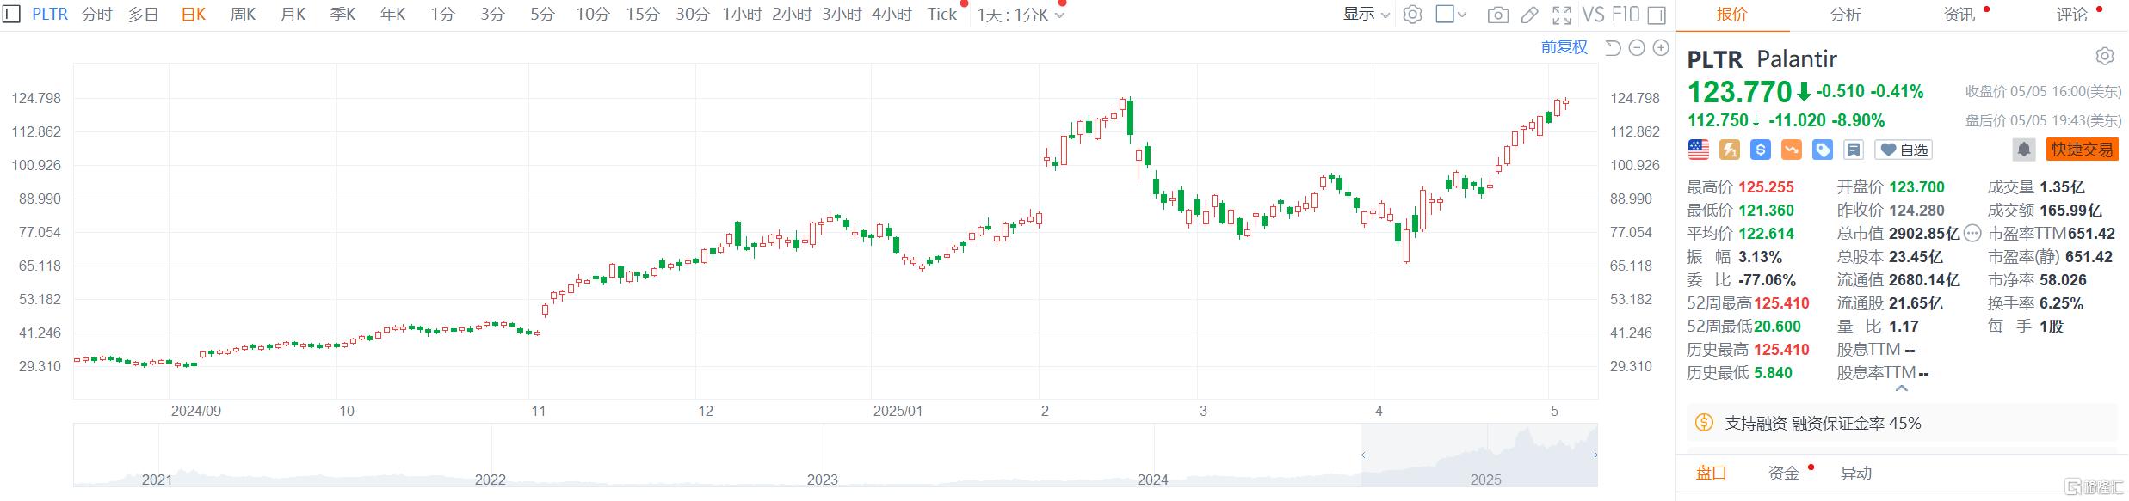2129x501 pixels.
Task: Toggle the right quote sidebar panel icon
Action: pos(1657,15)
